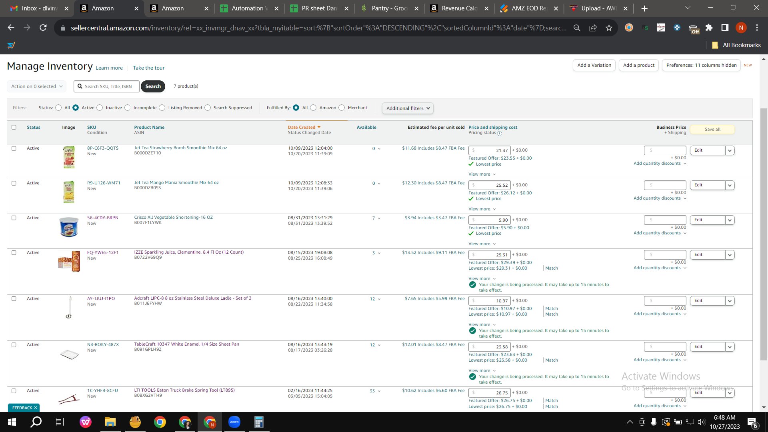Image resolution: width=768 pixels, height=432 pixels.
Task: Click the pricing status info icon
Action: (x=499, y=133)
